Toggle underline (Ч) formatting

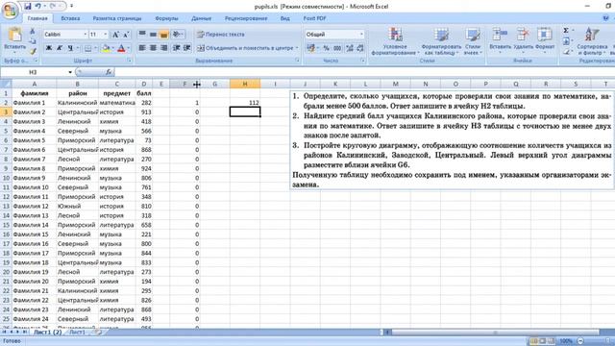pyautogui.click(x=70, y=48)
